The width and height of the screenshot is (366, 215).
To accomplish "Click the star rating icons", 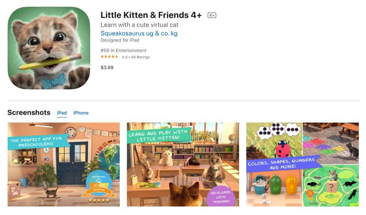I will (x=109, y=57).
